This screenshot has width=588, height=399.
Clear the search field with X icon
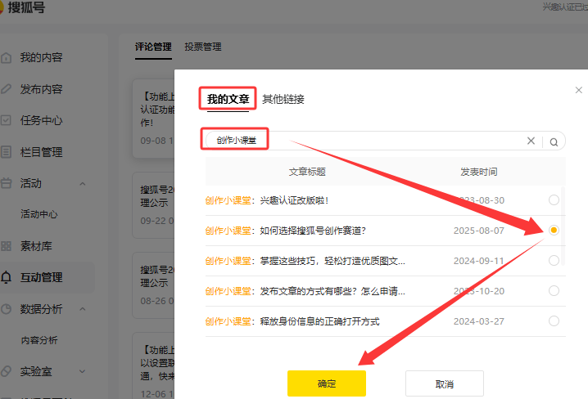(531, 141)
